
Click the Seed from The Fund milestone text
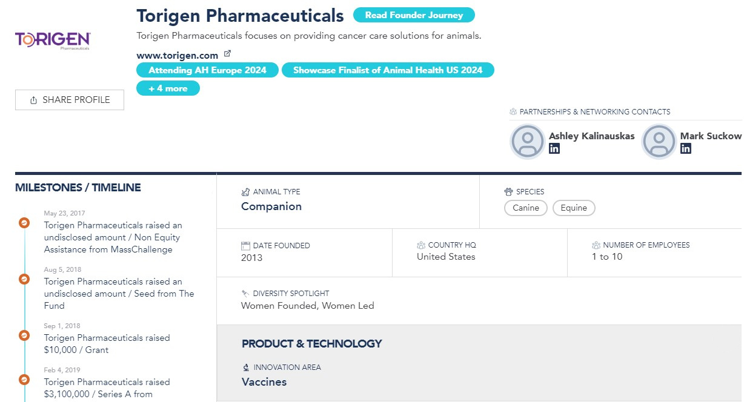(119, 294)
